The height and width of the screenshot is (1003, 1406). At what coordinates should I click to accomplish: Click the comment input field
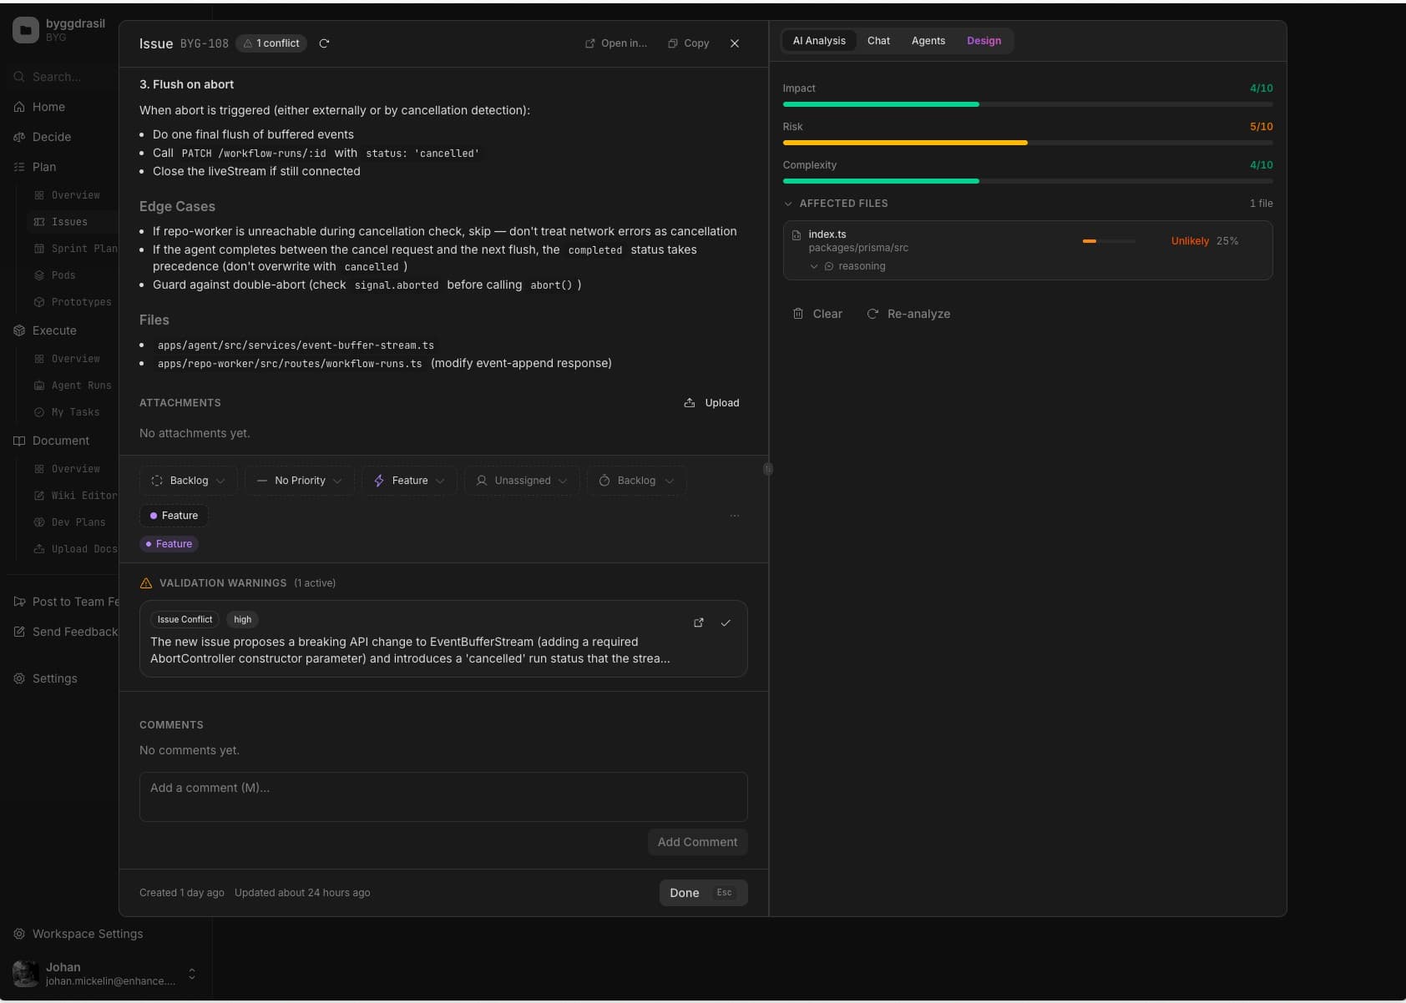[x=443, y=797]
